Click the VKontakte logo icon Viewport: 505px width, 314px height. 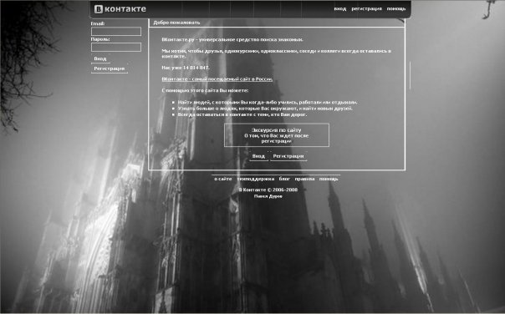pyautogui.click(x=99, y=9)
